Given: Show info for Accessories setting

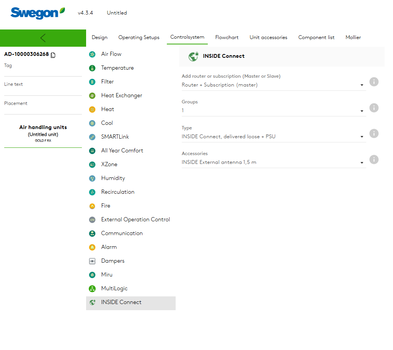Looking at the screenshot, I should pyautogui.click(x=374, y=159).
